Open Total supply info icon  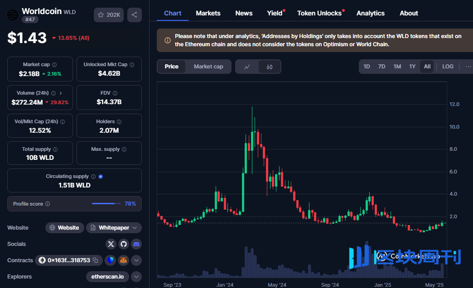[55, 149]
